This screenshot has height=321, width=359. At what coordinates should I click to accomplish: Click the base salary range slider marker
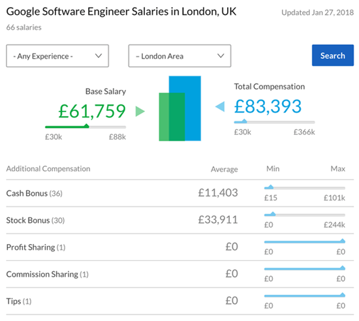coord(86,126)
